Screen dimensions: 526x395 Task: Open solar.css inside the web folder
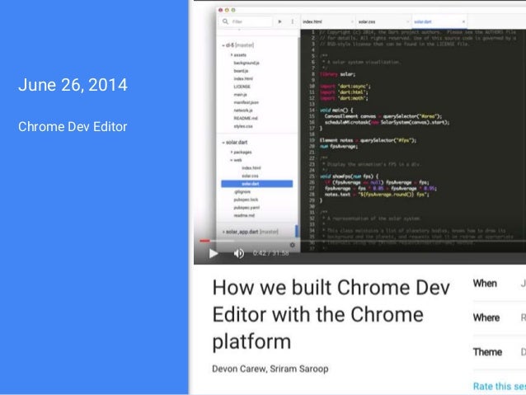click(250, 176)
